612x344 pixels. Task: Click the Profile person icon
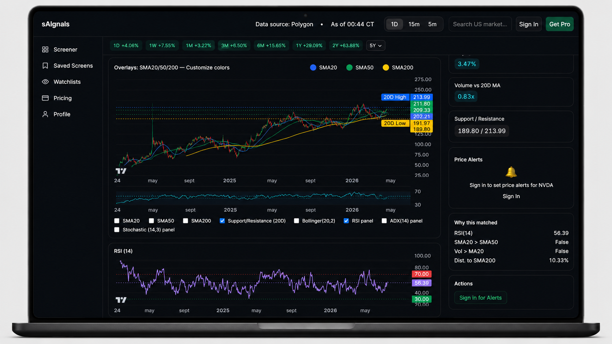click(x=45, y=114)
